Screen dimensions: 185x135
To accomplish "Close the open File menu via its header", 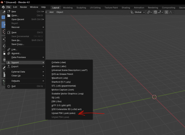I will pos(8,7).
